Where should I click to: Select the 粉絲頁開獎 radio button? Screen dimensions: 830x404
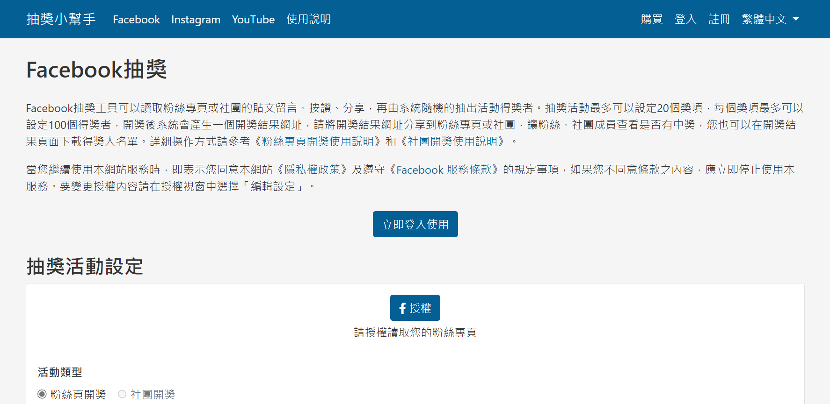pyautogui.click(x=42, y=394)
